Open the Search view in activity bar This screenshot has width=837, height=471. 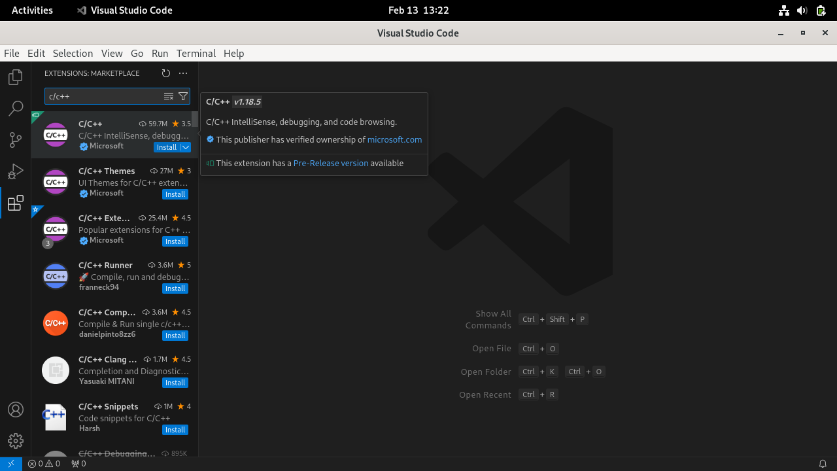[x=16, y=109]
